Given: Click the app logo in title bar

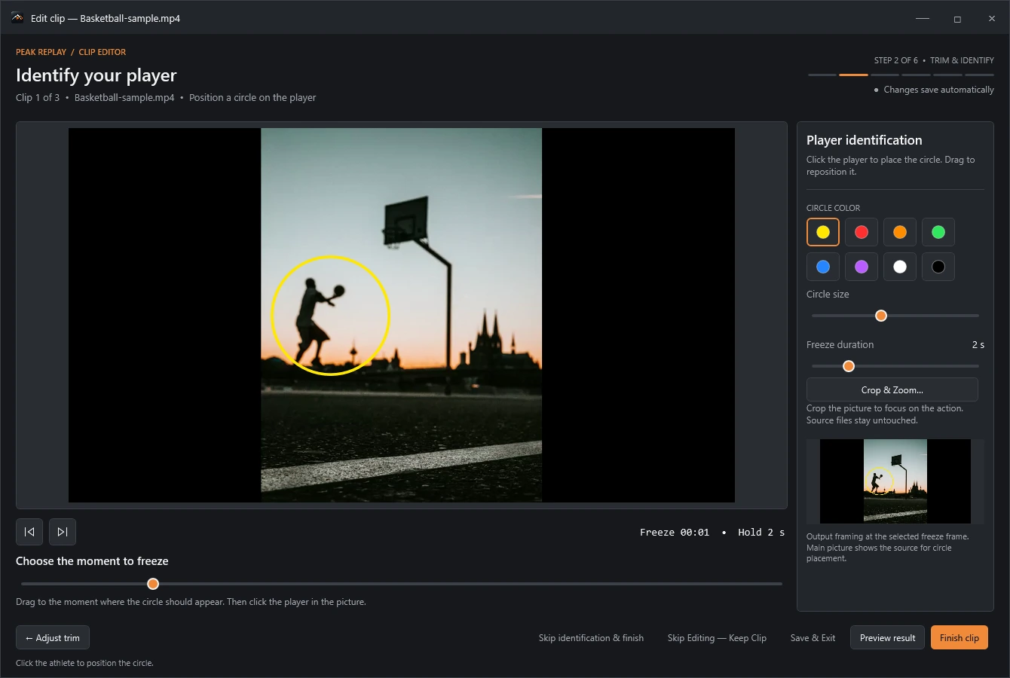Looking at the screenshot, I should (x=17, y=18).
